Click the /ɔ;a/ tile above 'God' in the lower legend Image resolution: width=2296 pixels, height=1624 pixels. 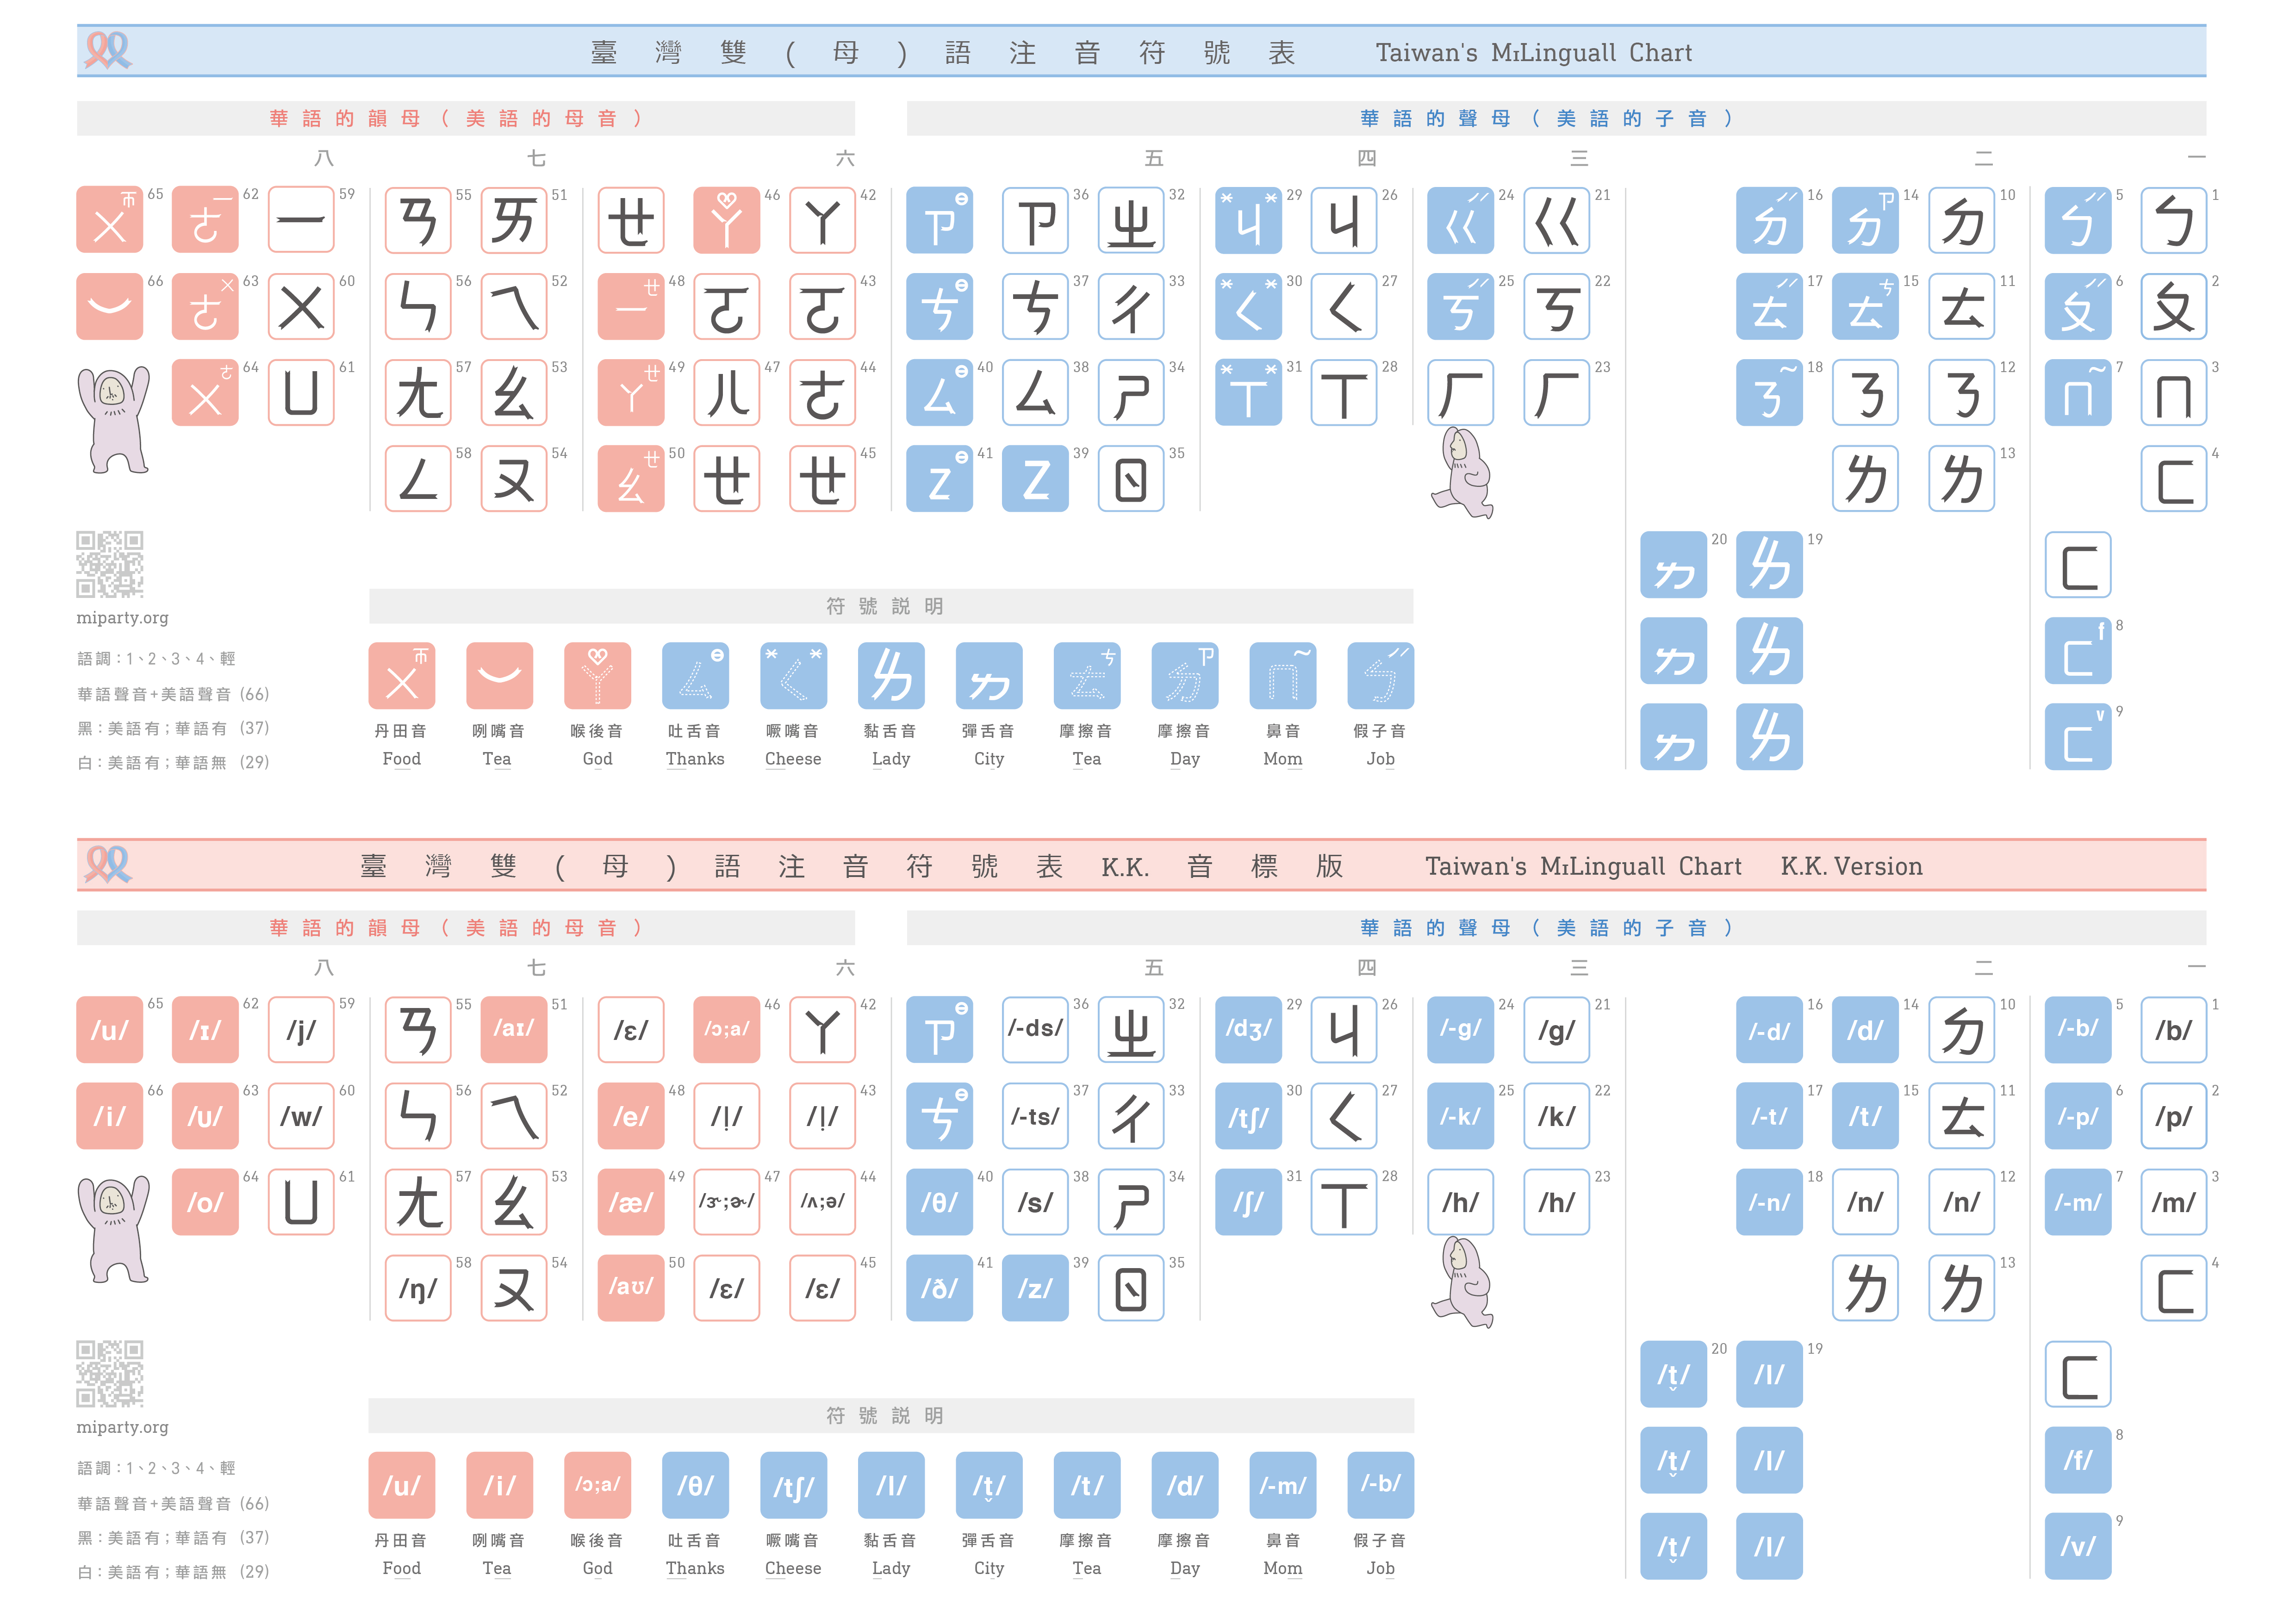[x=597, y=1485]
